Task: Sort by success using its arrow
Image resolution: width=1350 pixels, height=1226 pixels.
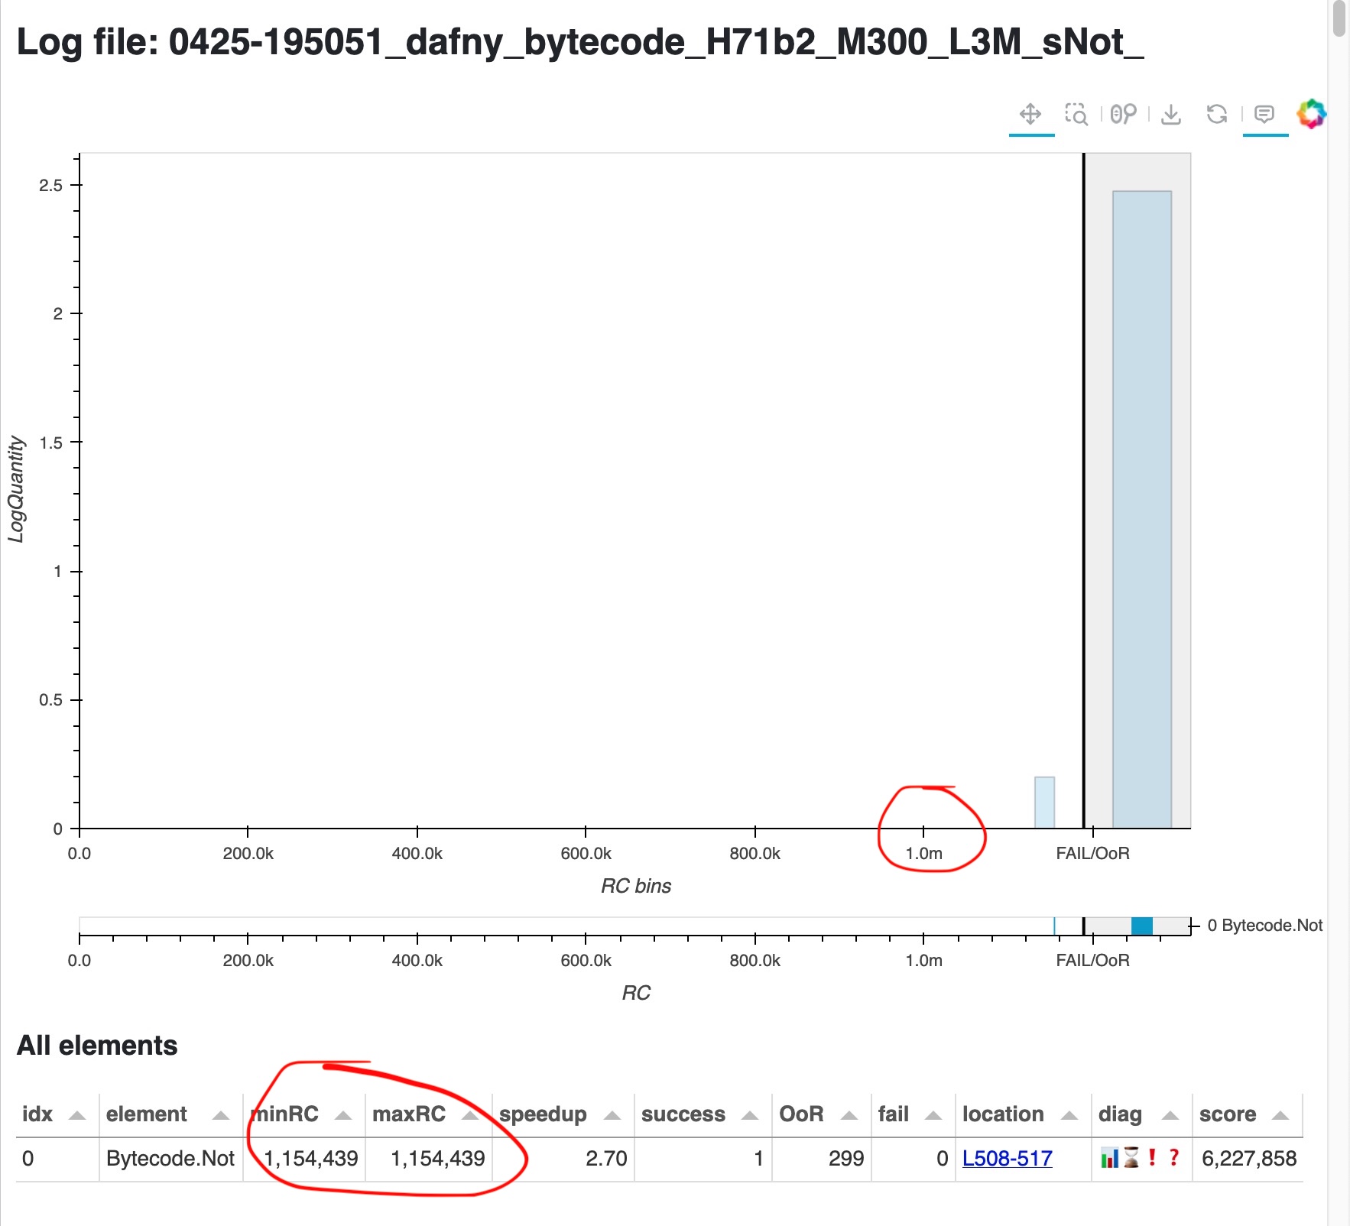Action: coord(750,1115)
